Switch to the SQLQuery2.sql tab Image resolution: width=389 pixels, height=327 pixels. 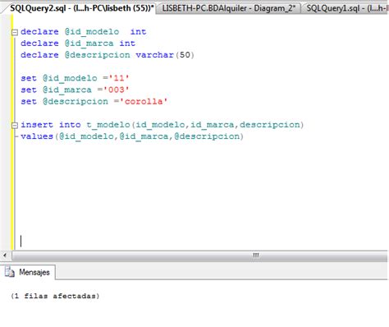point(81,8)
